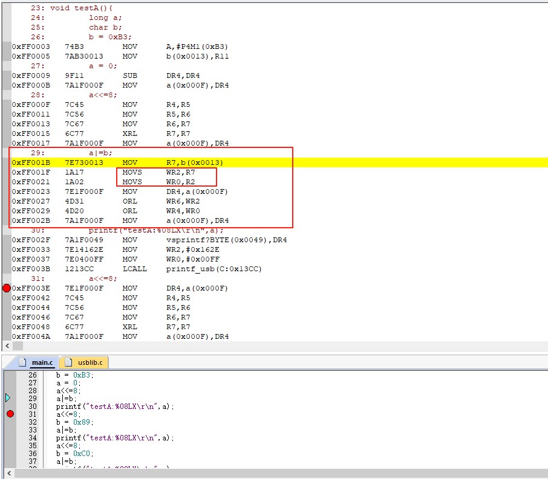Click opcode 7AB30013 at 0xFF0005
This screenshot has height=479, width=548.
point(84,56)
